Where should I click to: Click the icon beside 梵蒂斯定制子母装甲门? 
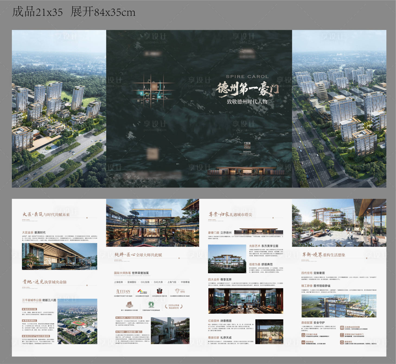[x=342, y=335]
